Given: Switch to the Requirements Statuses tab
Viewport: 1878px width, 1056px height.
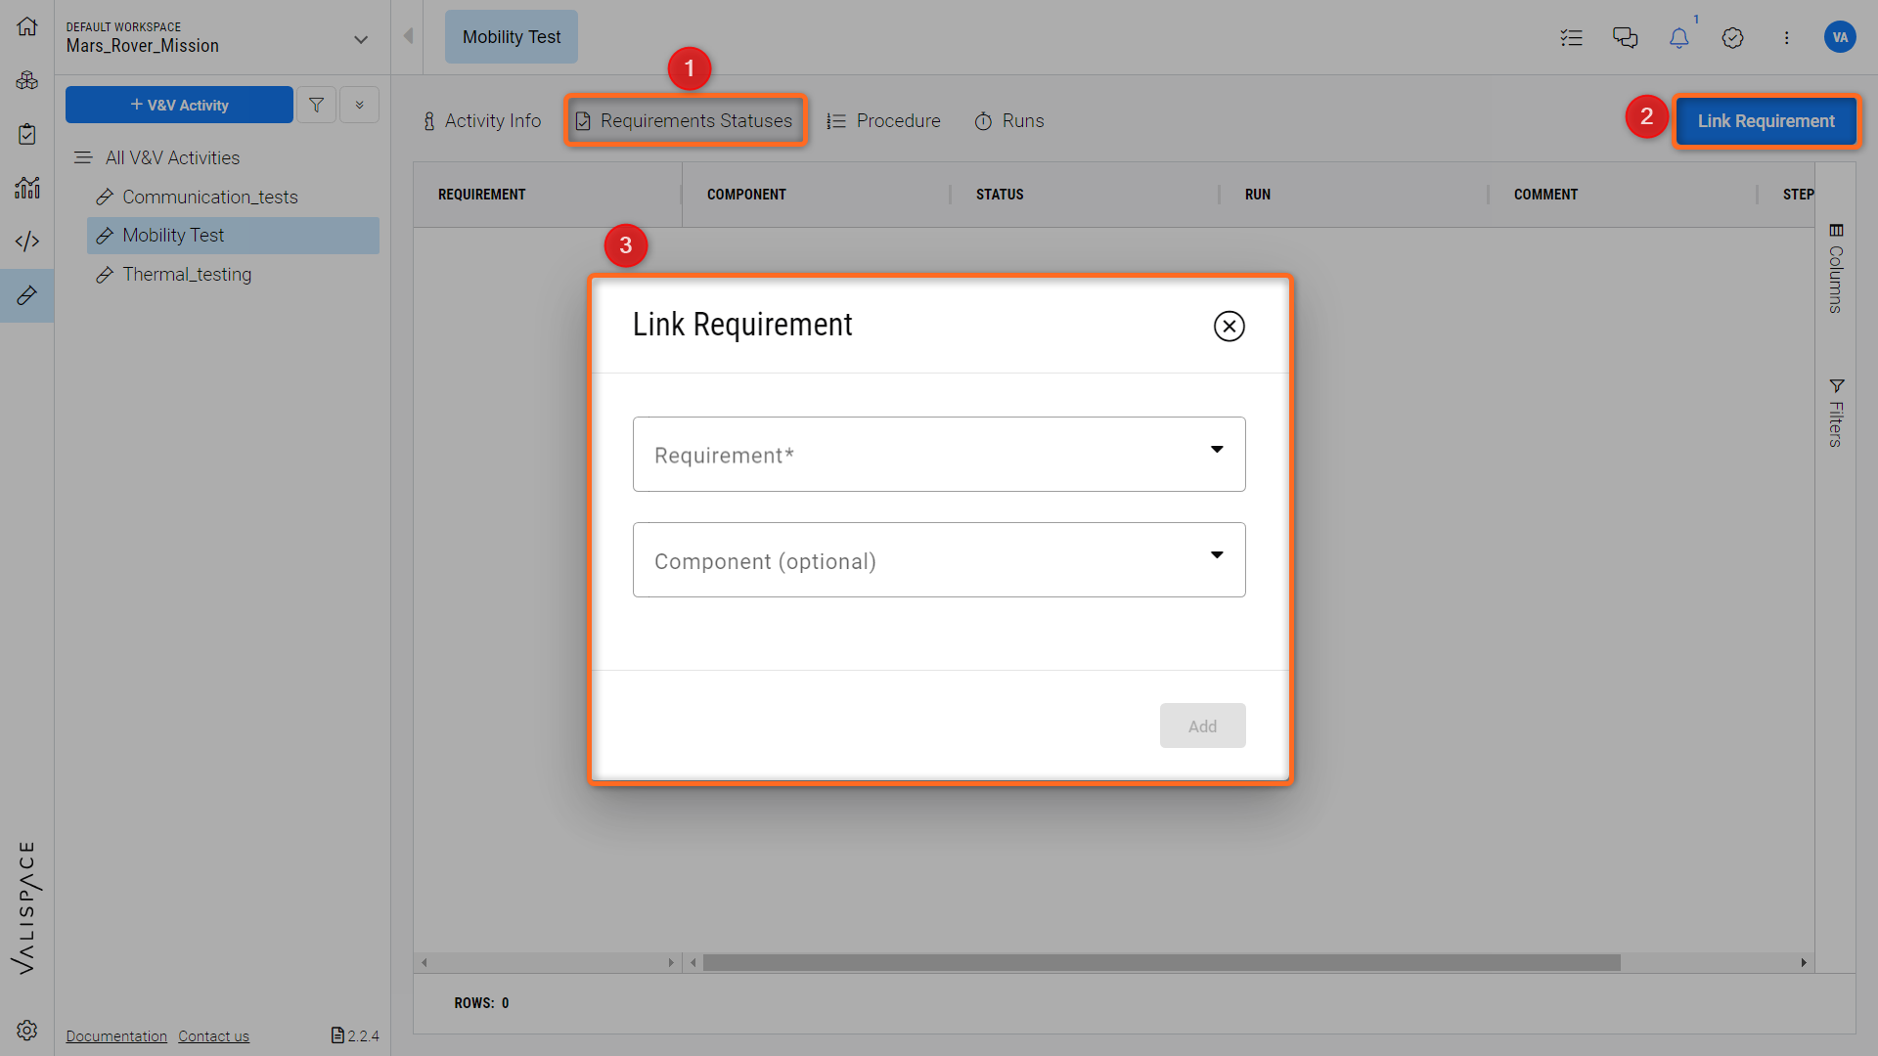Looking at the screenshot, I should pyautogui.click(x=685, y=121).
